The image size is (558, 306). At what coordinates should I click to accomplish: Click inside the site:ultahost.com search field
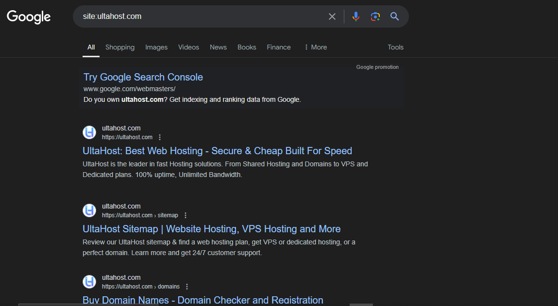click(194, 16)
